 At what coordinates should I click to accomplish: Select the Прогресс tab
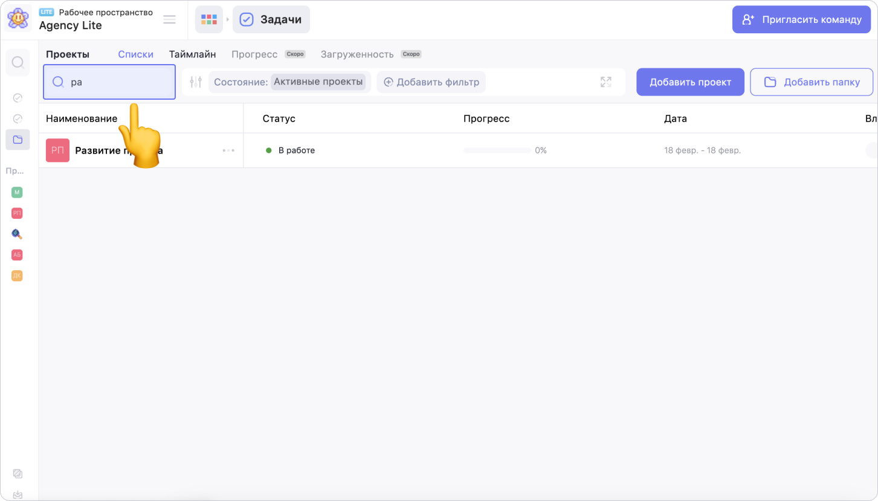tap(254, 54)
